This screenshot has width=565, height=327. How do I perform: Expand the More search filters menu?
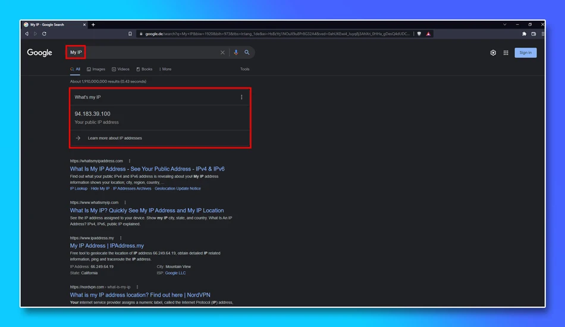point(165,69)
